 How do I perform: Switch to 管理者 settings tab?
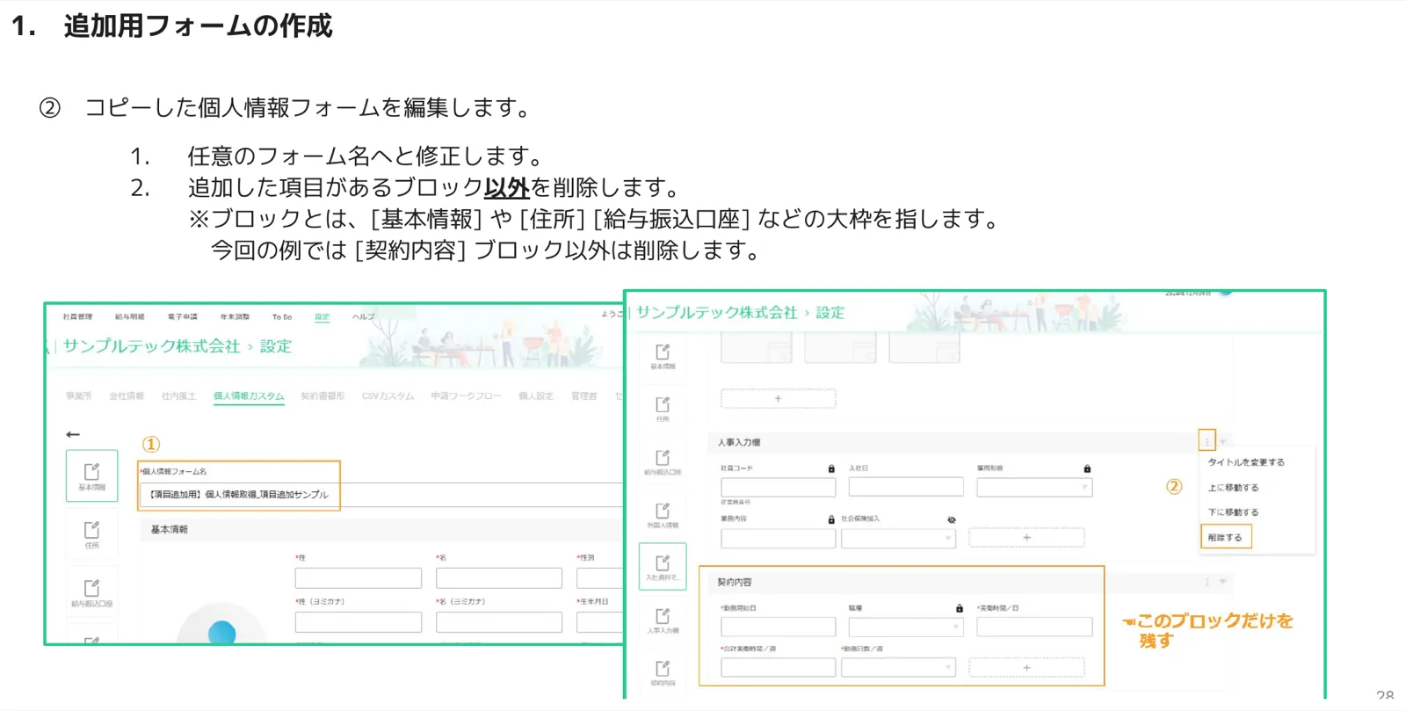pyautogui.click(x=583, y=396)
